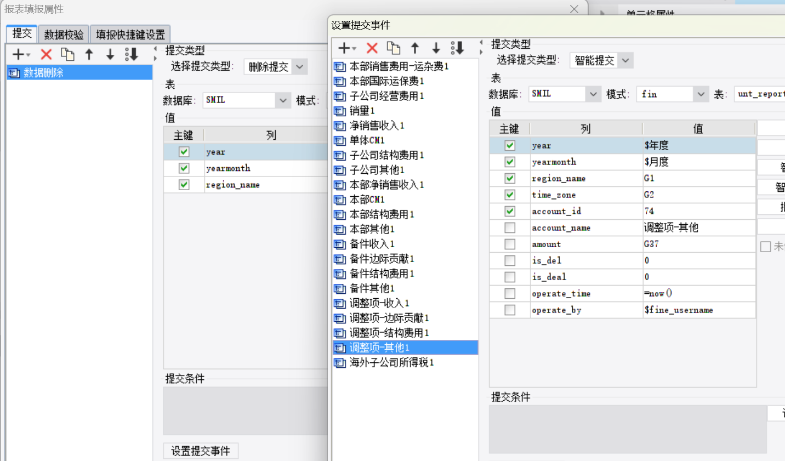The width and height of the screenshot is (785, 461).
Task: Open unt_report table combo box
Action: [759, 94]
